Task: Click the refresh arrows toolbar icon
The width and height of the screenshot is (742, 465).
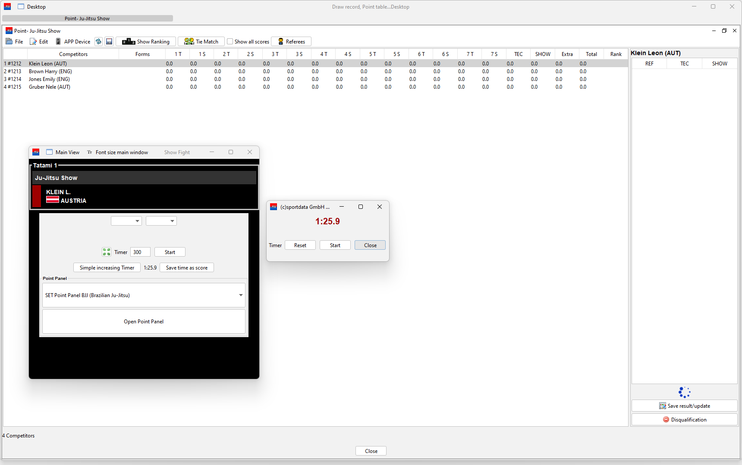Action: pos(98,41)
